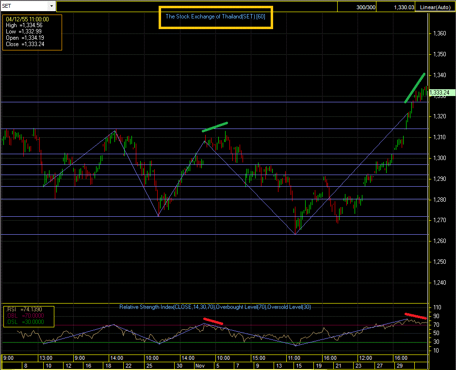The width and height of the screenshot is (456, 370).
Task: Click the Nov month label on date axis
Action: coord(199,366)
